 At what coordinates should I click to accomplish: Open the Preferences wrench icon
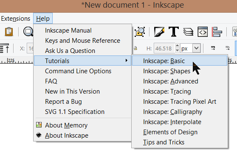click(x=234, y=32)
